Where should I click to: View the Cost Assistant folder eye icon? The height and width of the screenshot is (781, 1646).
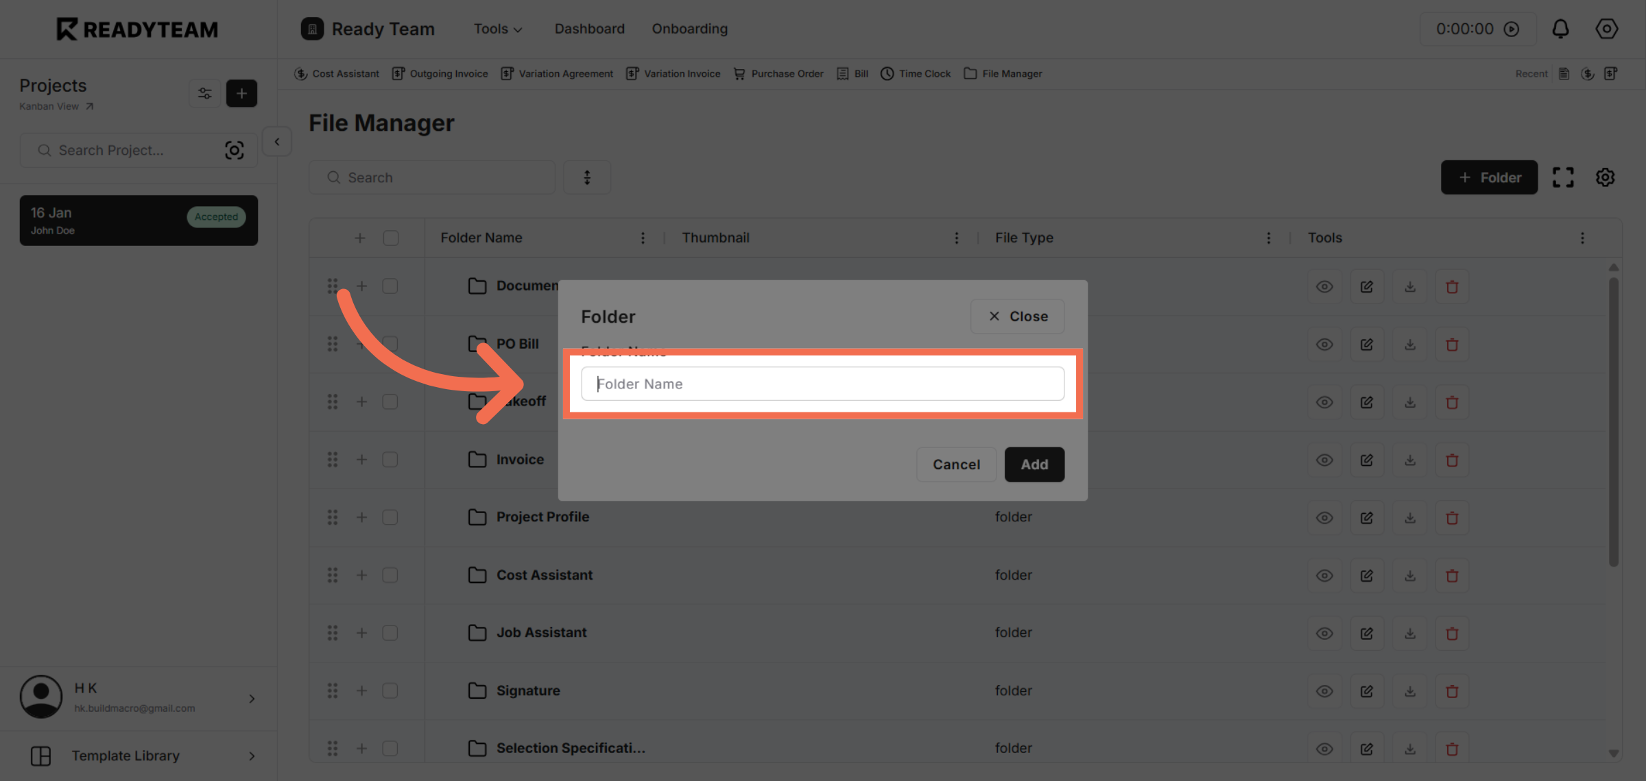point(1324,575)
